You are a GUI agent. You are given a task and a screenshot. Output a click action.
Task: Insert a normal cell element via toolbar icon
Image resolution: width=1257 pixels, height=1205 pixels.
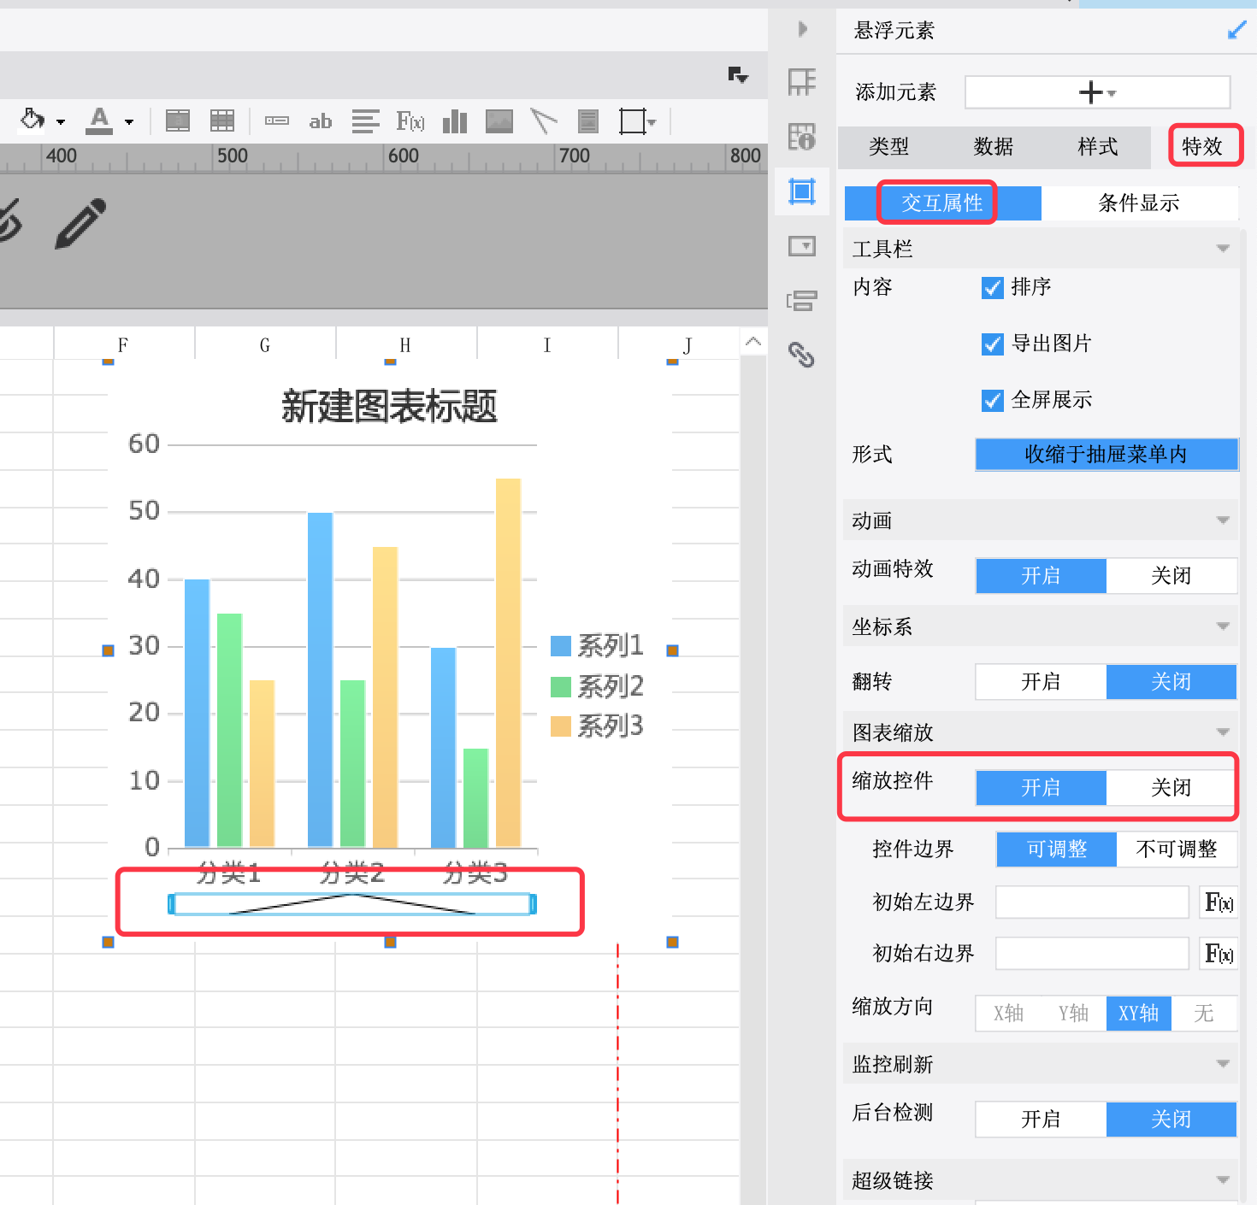tap(277, 120)
